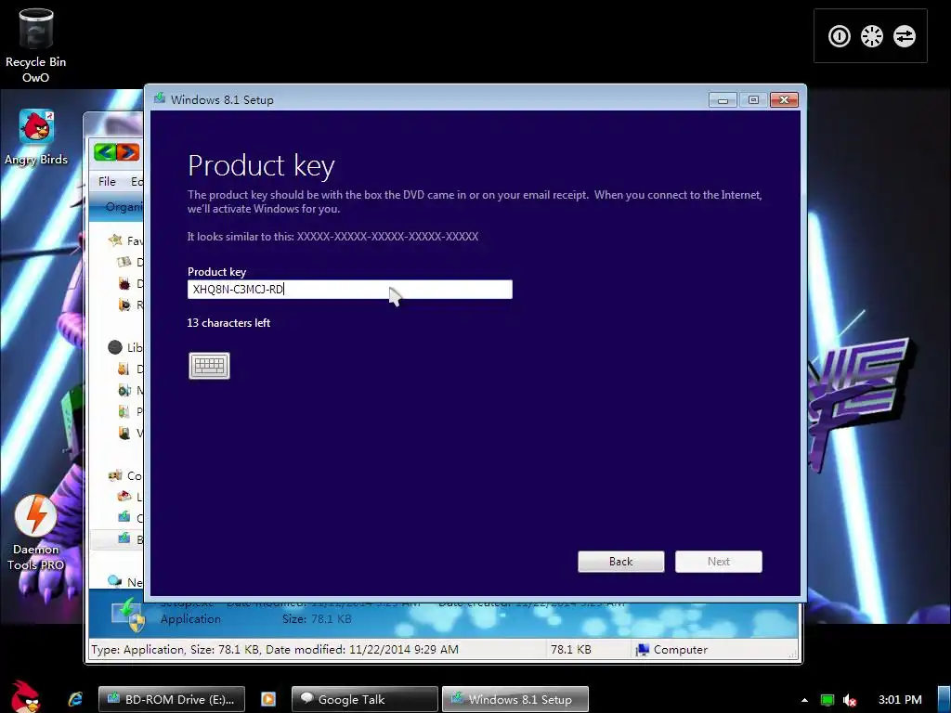This screenshot has width=951, height=713.
Task: Click 78.1 KB cell in status bar
Action: pyautogui.click(x=571, y=649)
